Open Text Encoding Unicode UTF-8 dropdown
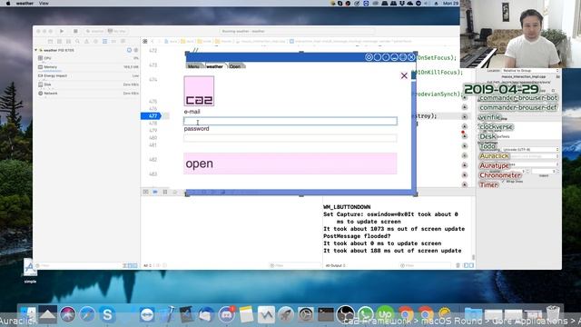The image size is (581, 327). point(530,149)
